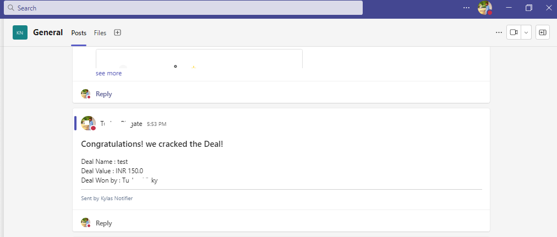
Task: Click the General channel title
Action: [x=48, y=32]
